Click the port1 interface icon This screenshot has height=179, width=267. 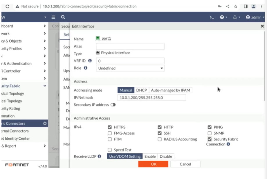[98, 38]
